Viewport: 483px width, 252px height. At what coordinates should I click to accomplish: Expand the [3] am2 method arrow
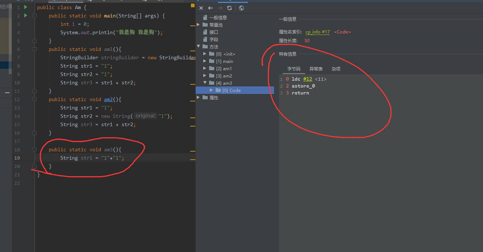(205, 76)
